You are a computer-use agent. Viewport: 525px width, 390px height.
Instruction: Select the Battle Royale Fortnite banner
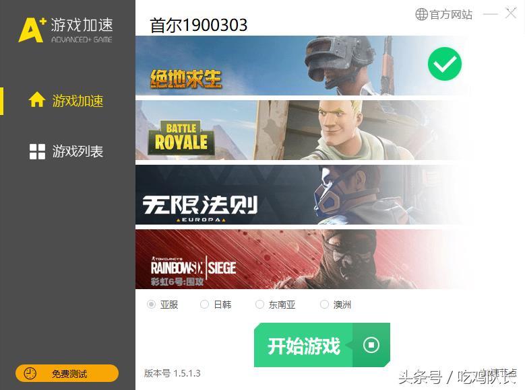point(303,130)
